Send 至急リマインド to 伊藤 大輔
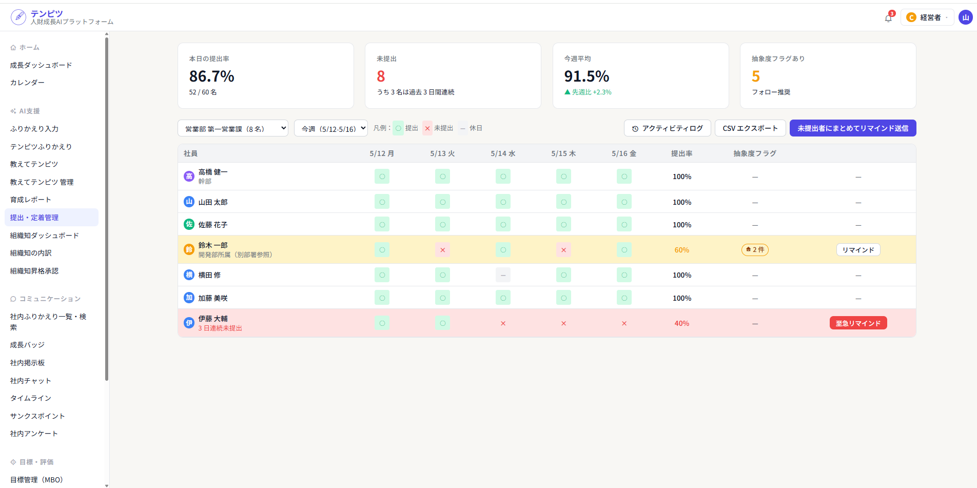This screenshot has width=977, height=488. (x=858, y=323)
